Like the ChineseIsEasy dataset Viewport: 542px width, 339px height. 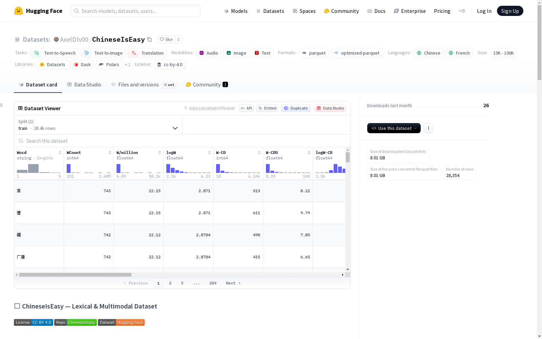point(166,39)
